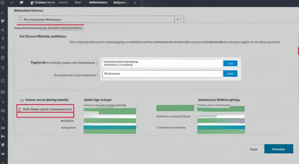Image resolution: width=299 pixels, height=164 pixels.
Task: Switch to the oomrtl tab
Action: 63,2
